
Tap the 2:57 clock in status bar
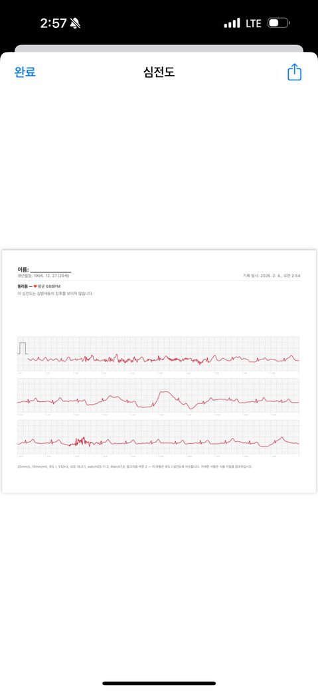click(53, 23)
